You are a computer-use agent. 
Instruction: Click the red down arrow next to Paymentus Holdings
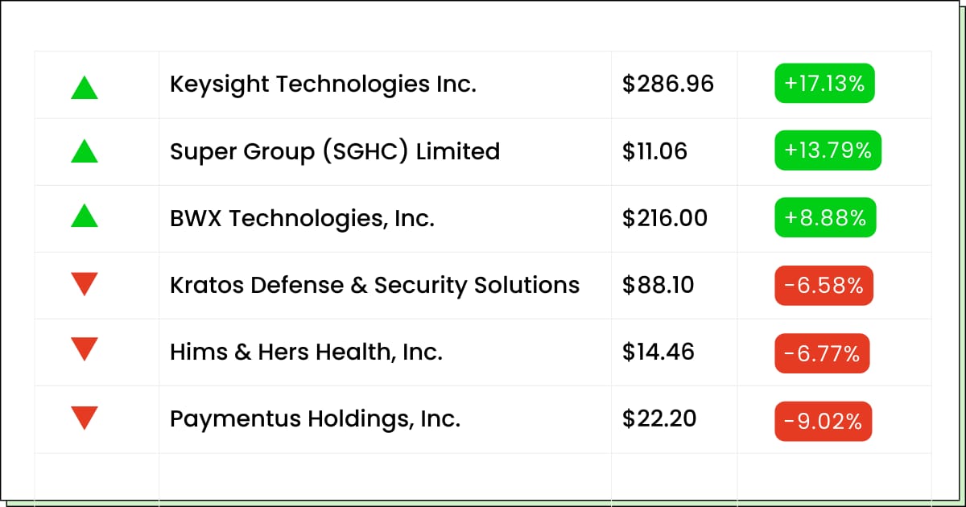(85, 418)
